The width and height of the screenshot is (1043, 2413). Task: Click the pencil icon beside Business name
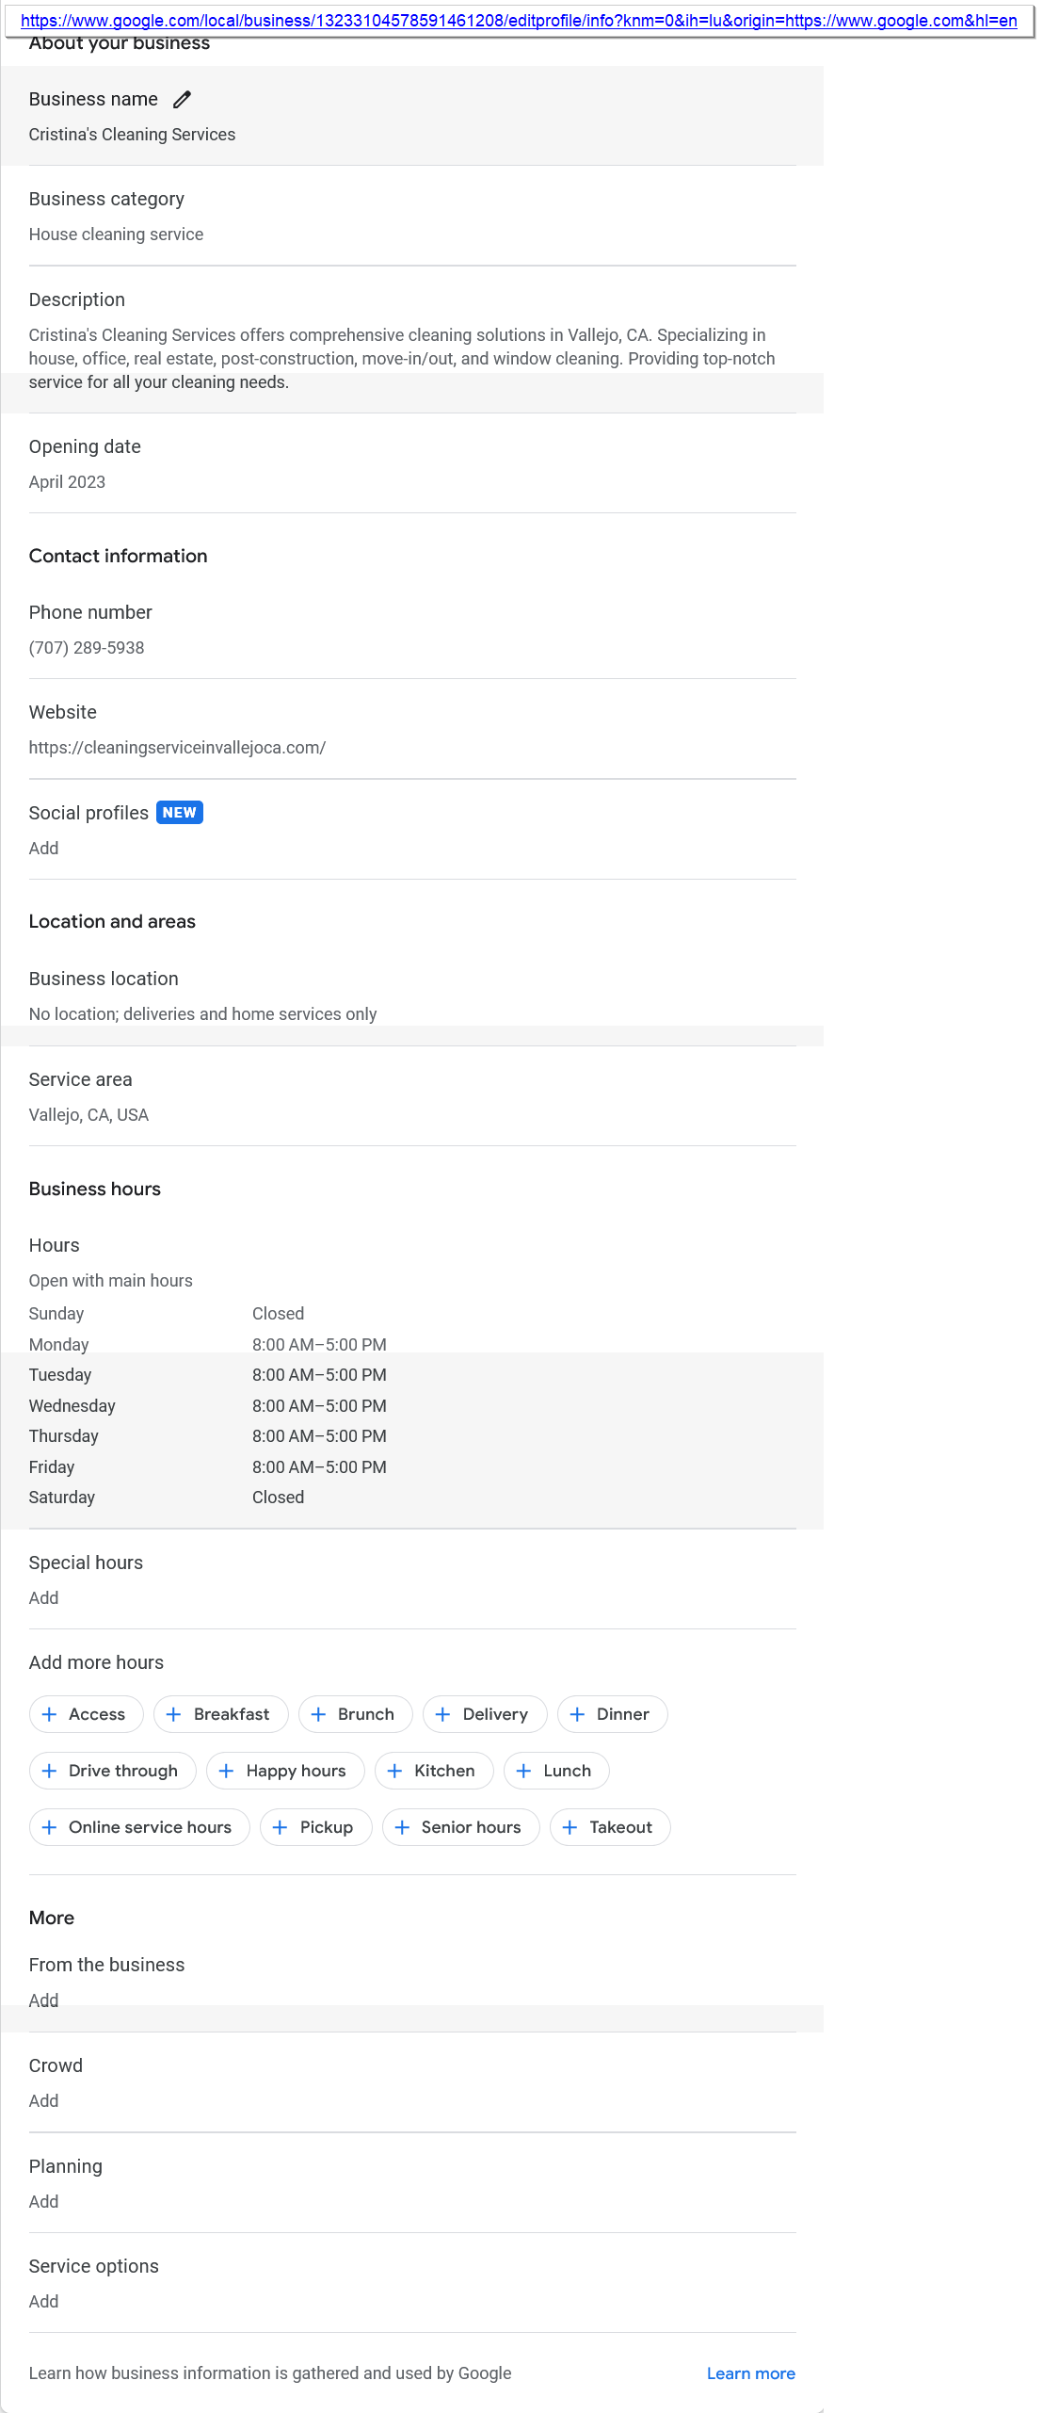coord(183,99)
